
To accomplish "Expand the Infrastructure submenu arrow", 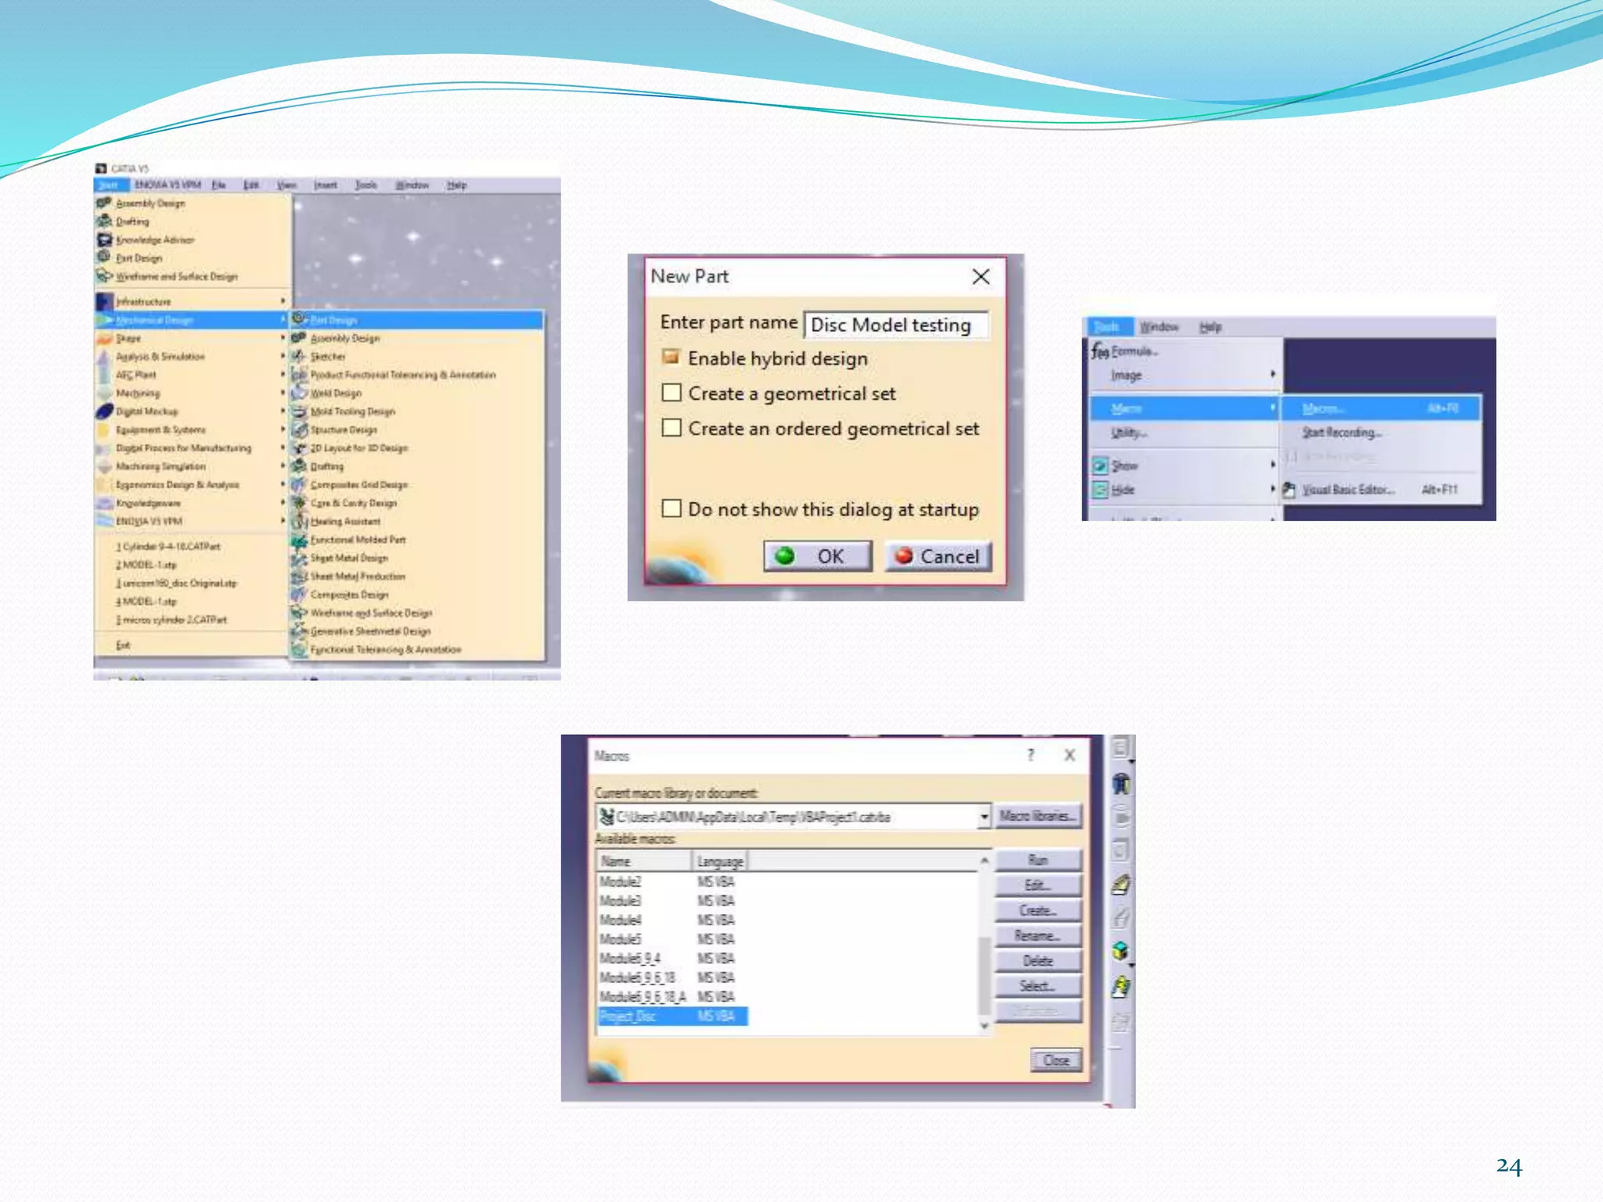I will point(283,301).
